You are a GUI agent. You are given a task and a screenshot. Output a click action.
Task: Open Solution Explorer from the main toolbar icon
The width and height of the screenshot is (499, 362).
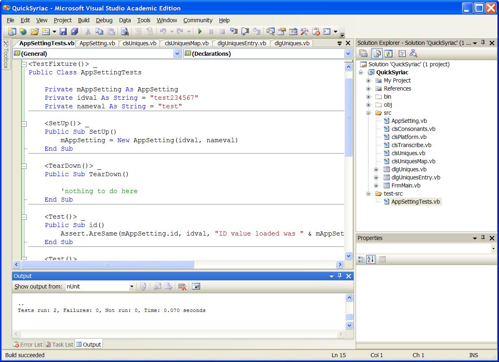pos(271,32)
